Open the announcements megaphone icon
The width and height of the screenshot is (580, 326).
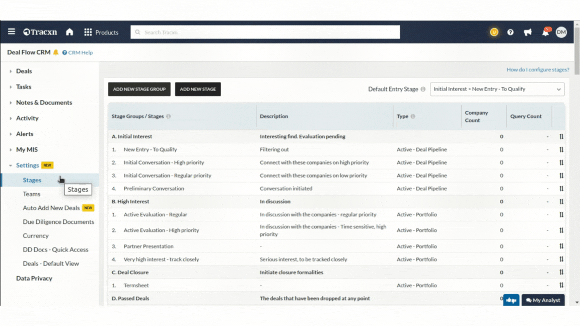coord(528,32)
